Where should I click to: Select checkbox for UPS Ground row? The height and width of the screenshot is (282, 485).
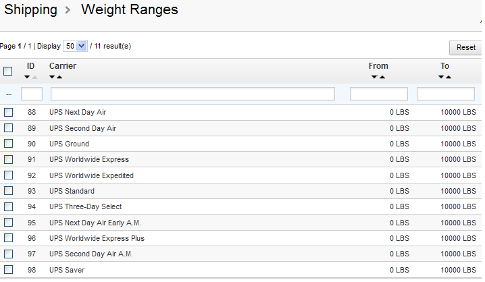tap(8, 144)
